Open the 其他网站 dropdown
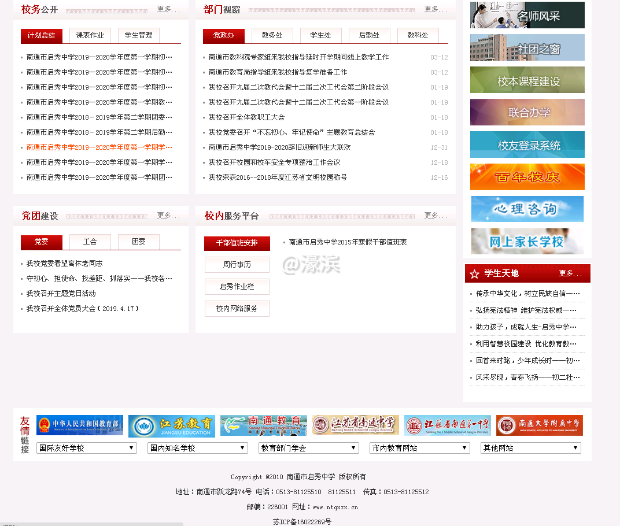The height and width of the screenshot is (526, 620). 531,447
